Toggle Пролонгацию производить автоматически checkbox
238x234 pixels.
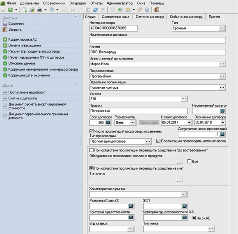point(158,141)
